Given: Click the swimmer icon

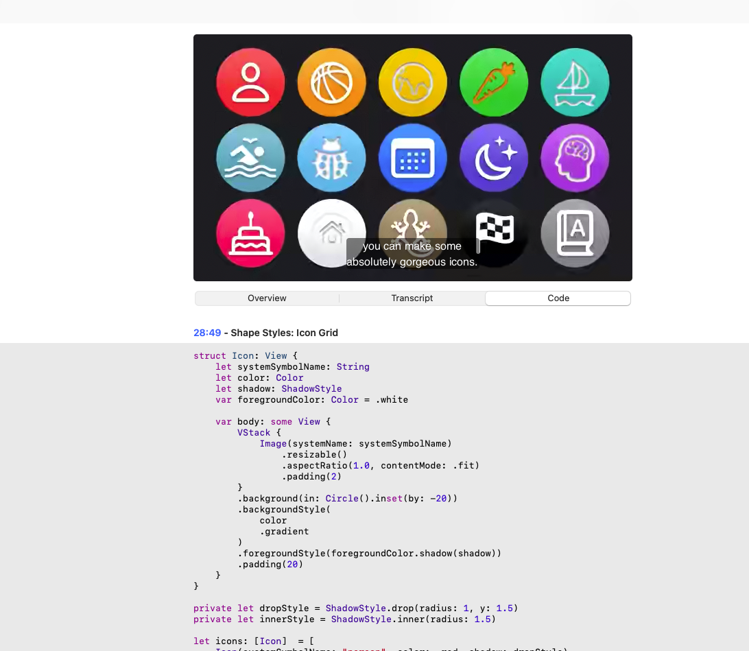Looking at the screenshot, I should click(250, 158).
